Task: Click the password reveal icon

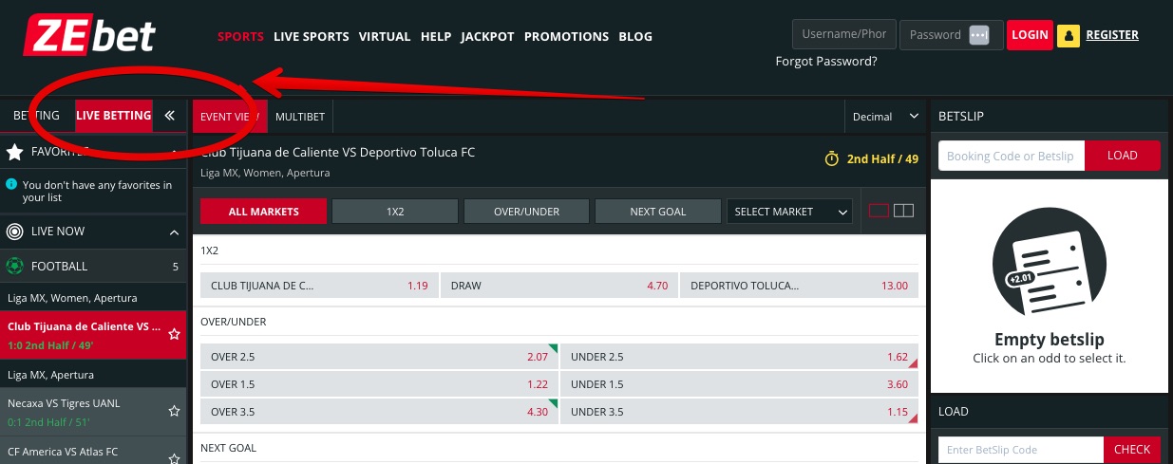Action: (979, 35)
